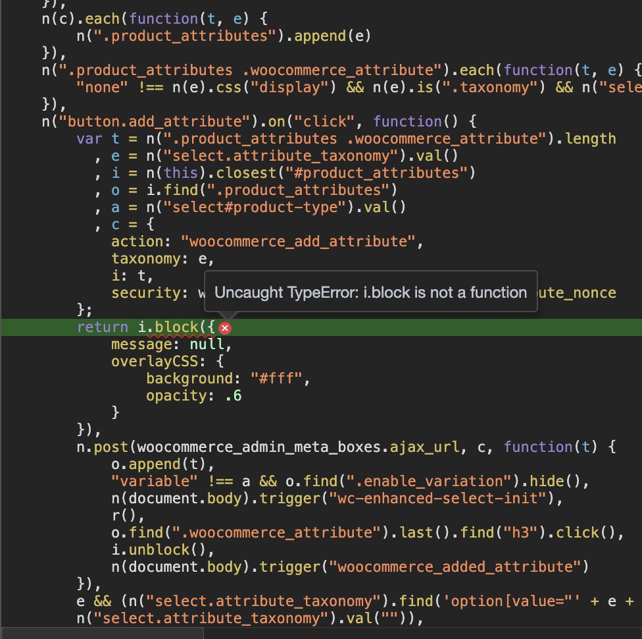This screenshot has height=639, width=642.
Task: Click the horizontal scrollbar thumb at the bottom
Action: click(103, 633)
